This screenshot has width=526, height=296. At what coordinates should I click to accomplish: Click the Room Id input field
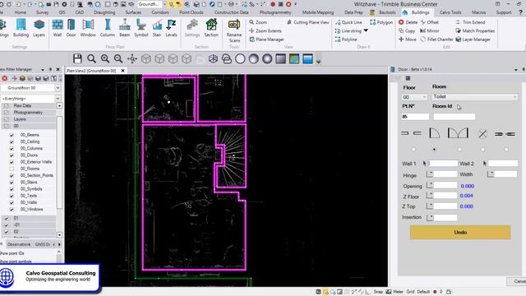[x=454, y=117]
